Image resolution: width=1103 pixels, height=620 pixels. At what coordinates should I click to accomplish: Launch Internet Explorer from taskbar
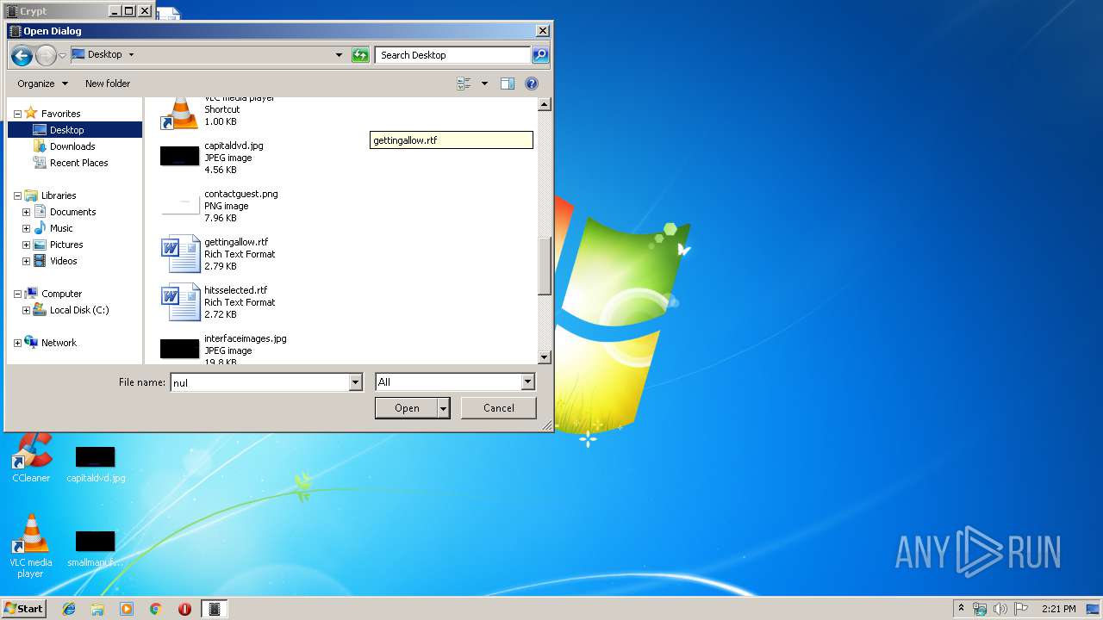(x=69, y=609)
